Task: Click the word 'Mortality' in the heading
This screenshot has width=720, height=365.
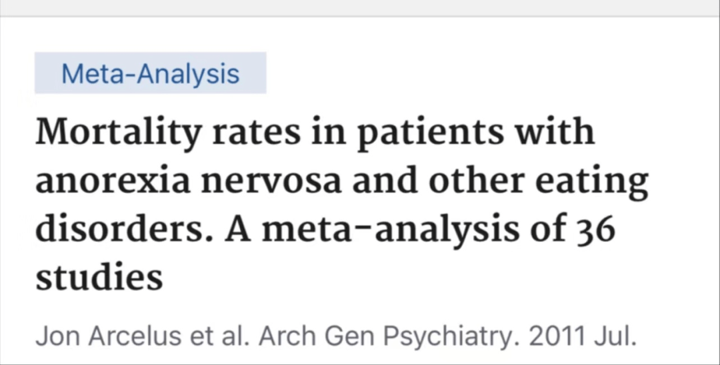Action: [118, 133]
